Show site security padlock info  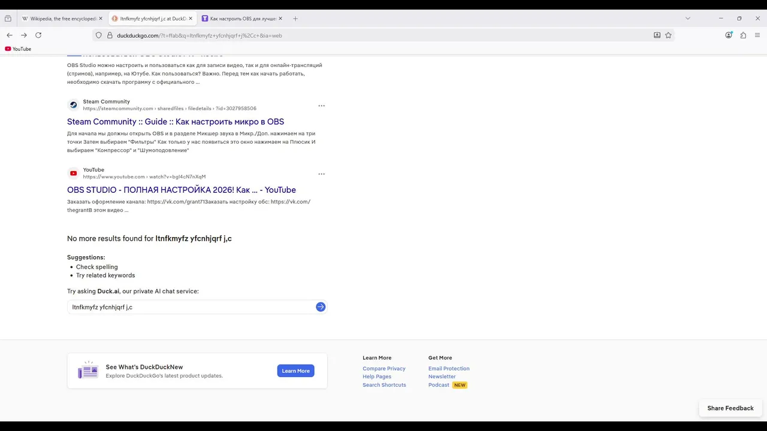pyautogui.click(x=110, y=35)
